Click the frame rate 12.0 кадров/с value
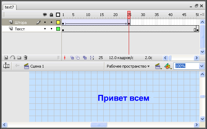This screenshot has width=207, height=129. (121, 58)
